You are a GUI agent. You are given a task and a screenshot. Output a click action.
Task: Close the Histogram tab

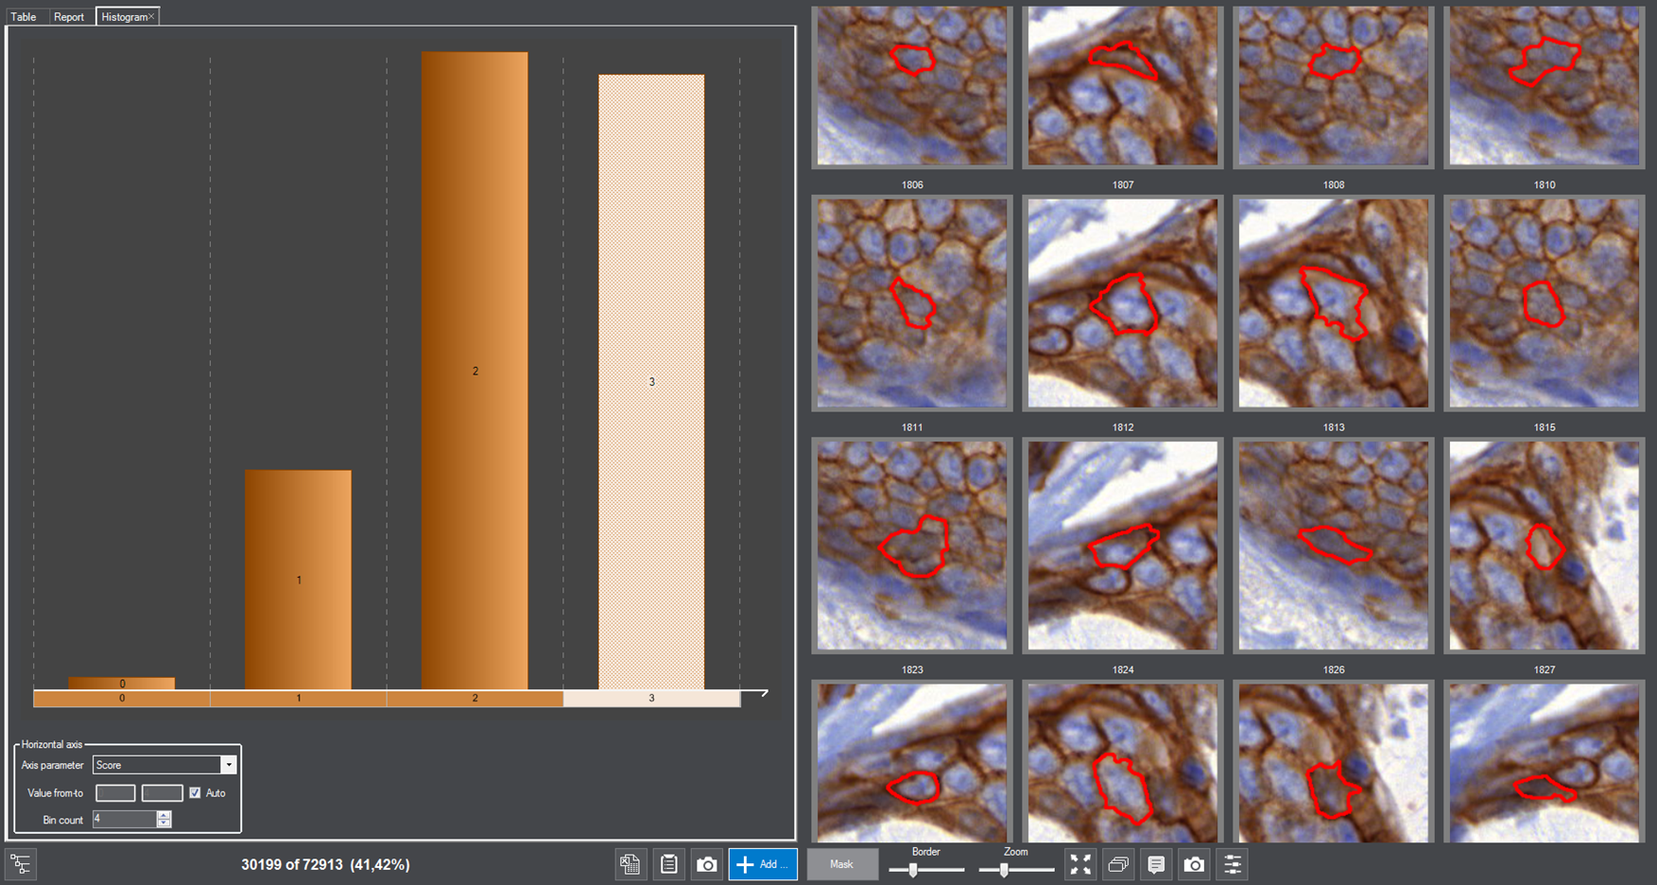tap(151, 17)
